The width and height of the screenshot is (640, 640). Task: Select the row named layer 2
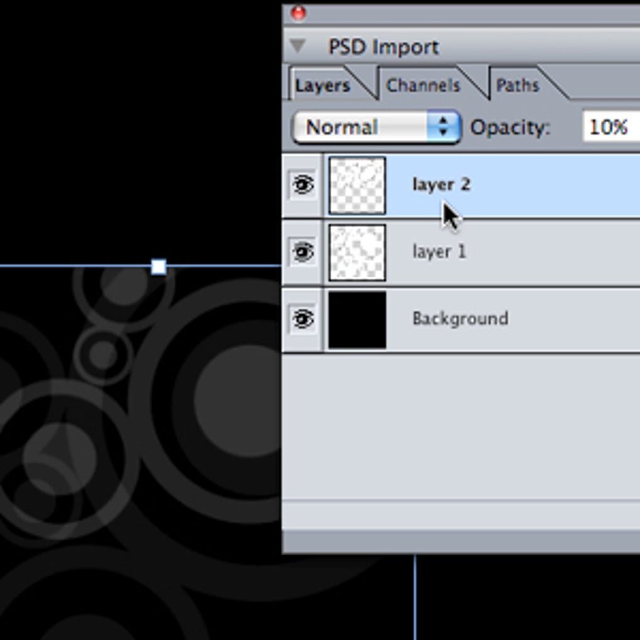pos(461,185)
